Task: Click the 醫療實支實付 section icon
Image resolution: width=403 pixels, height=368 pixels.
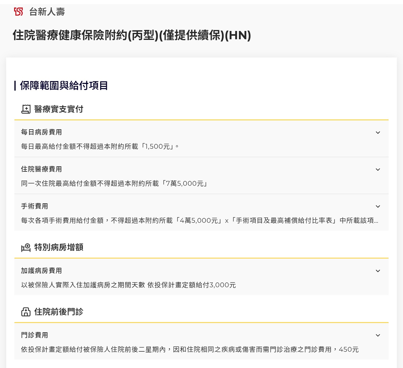Action: (x=26, y=109)
